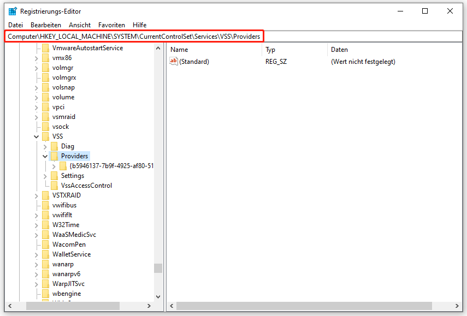
Task: Click the vpci folder icon
Action: pos(45,107)
